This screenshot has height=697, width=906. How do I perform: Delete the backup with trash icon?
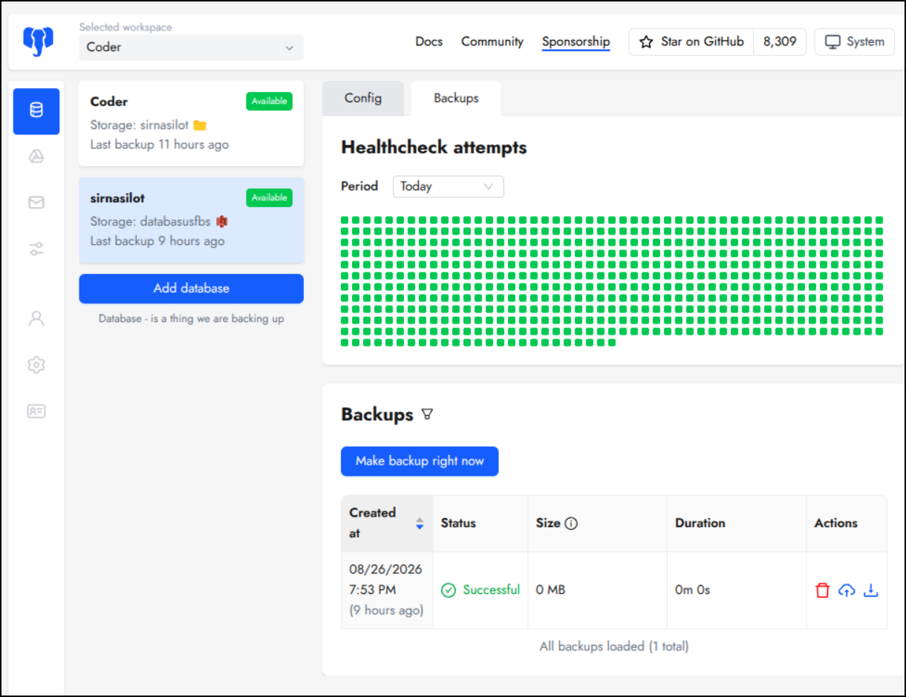tap(822, 590)
